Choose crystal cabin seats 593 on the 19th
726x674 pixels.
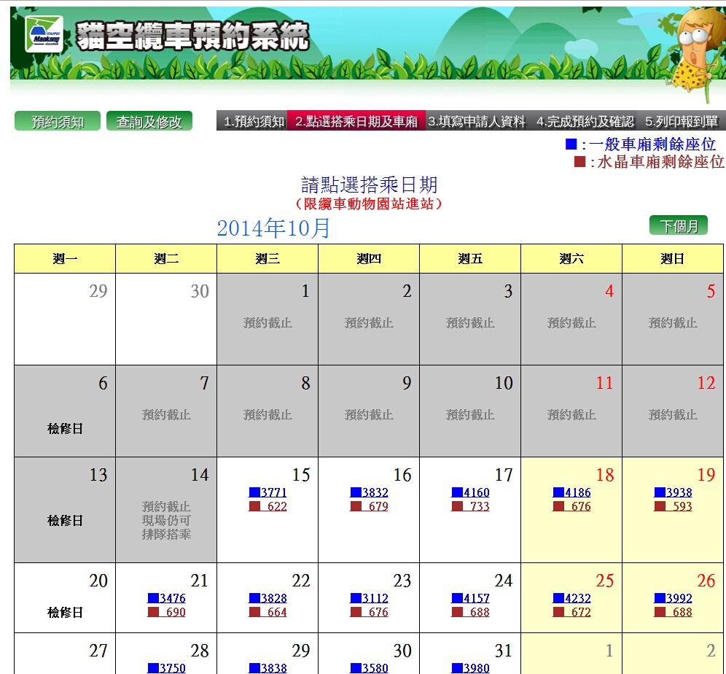click(674, 506)
